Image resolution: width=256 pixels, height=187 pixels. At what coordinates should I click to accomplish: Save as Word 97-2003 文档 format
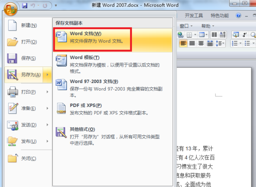tap(113, 88)
